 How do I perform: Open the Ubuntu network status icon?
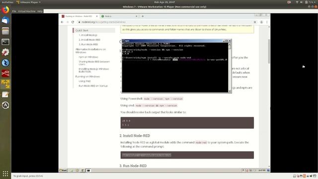(297, 2)
